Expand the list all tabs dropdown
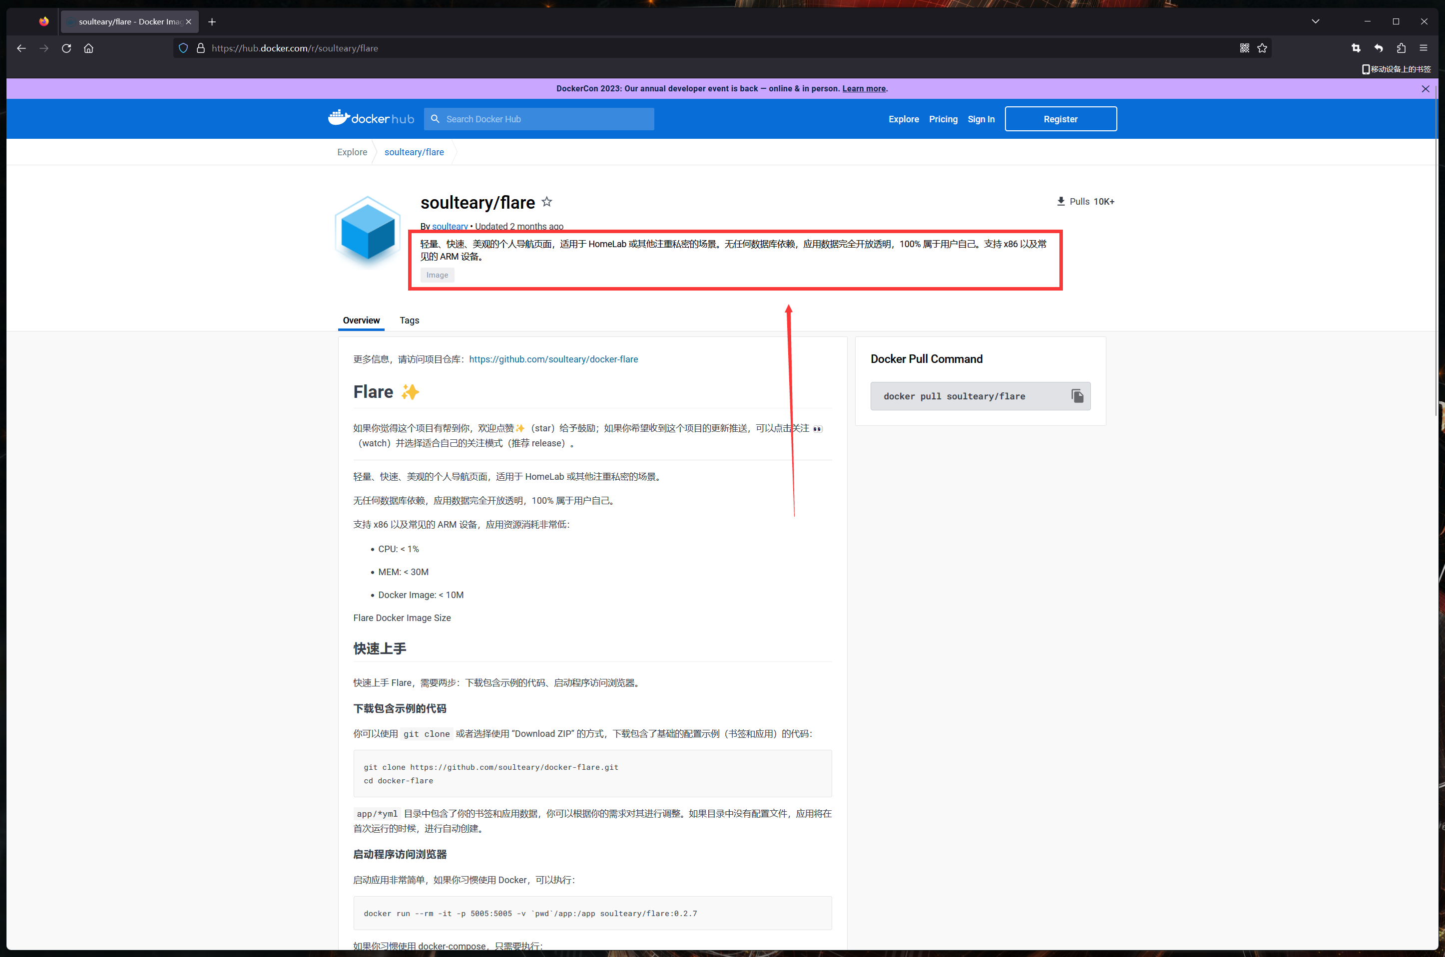1445x957 pixels. 1315,21
